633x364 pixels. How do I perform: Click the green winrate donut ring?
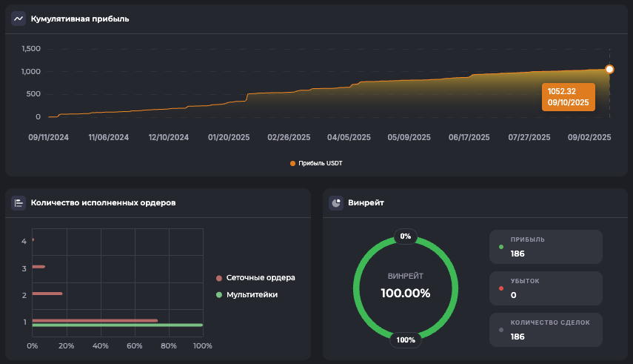pos(358,288)
